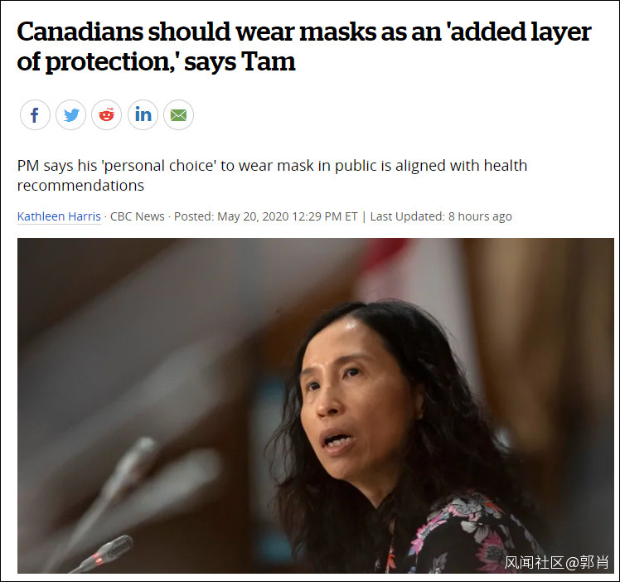Viewport: 620px width, 582px height.
Task: Click the 'Last Updated: 8 hours ago' text
Action: click(x=441, y=216)
